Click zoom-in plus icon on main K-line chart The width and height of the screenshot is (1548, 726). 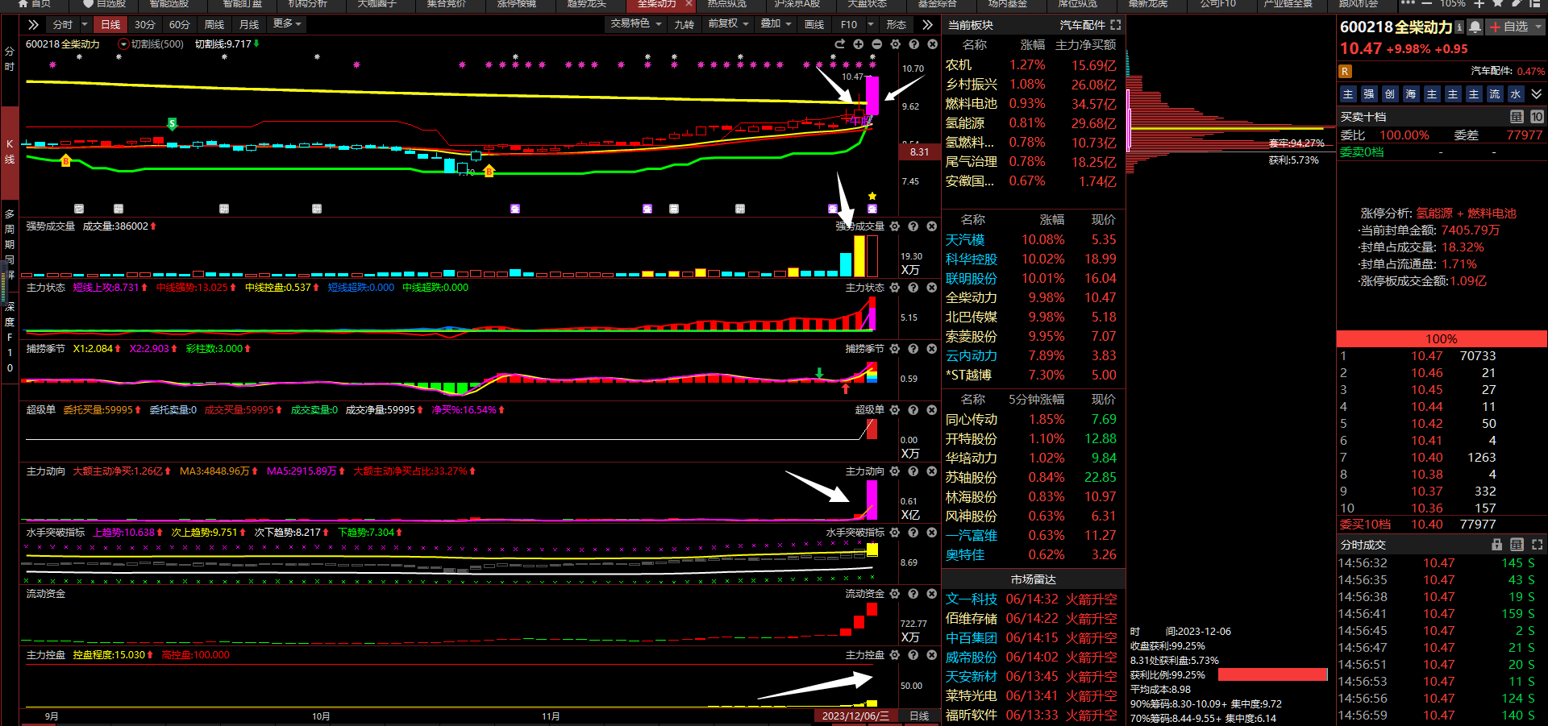pos(859,44)
